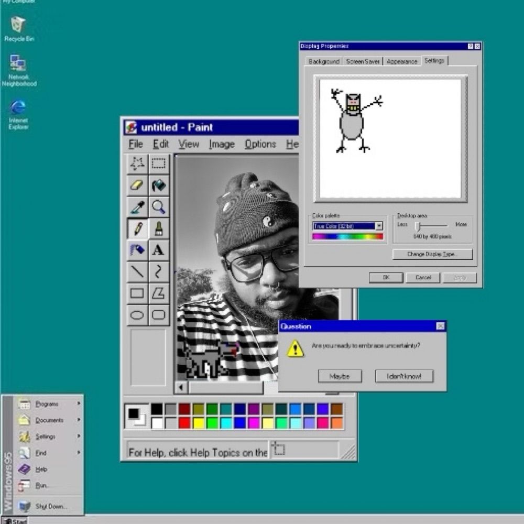The image size is (524, 524).
Task: Expand Documents in the Start menu
Action: coord(49,420)
